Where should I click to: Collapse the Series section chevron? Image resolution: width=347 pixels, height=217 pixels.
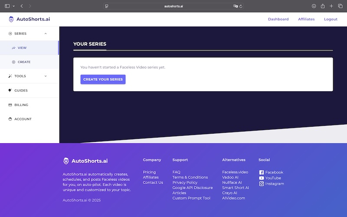(46, 34)
